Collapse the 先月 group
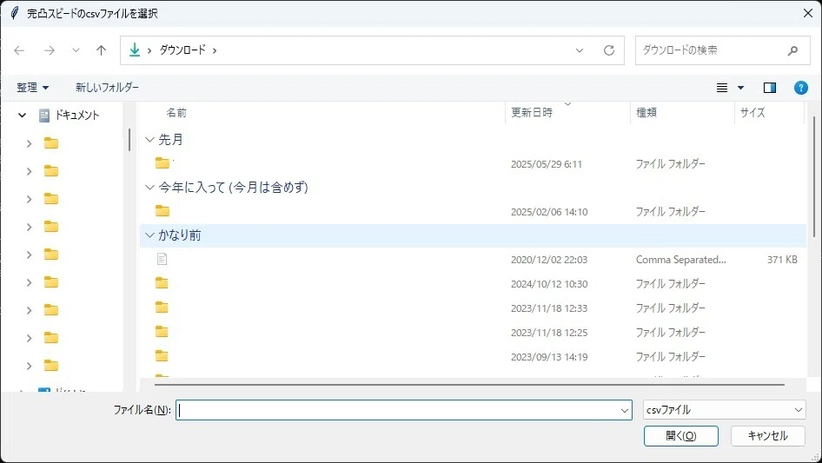The height and width of the screenshot is (463, 822). (x=149, y=140)
